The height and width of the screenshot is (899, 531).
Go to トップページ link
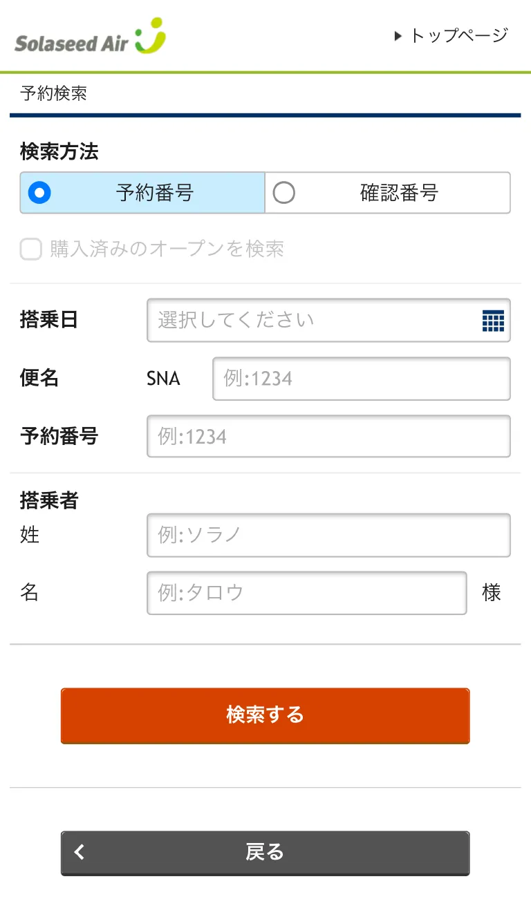[x=458, y=35]
